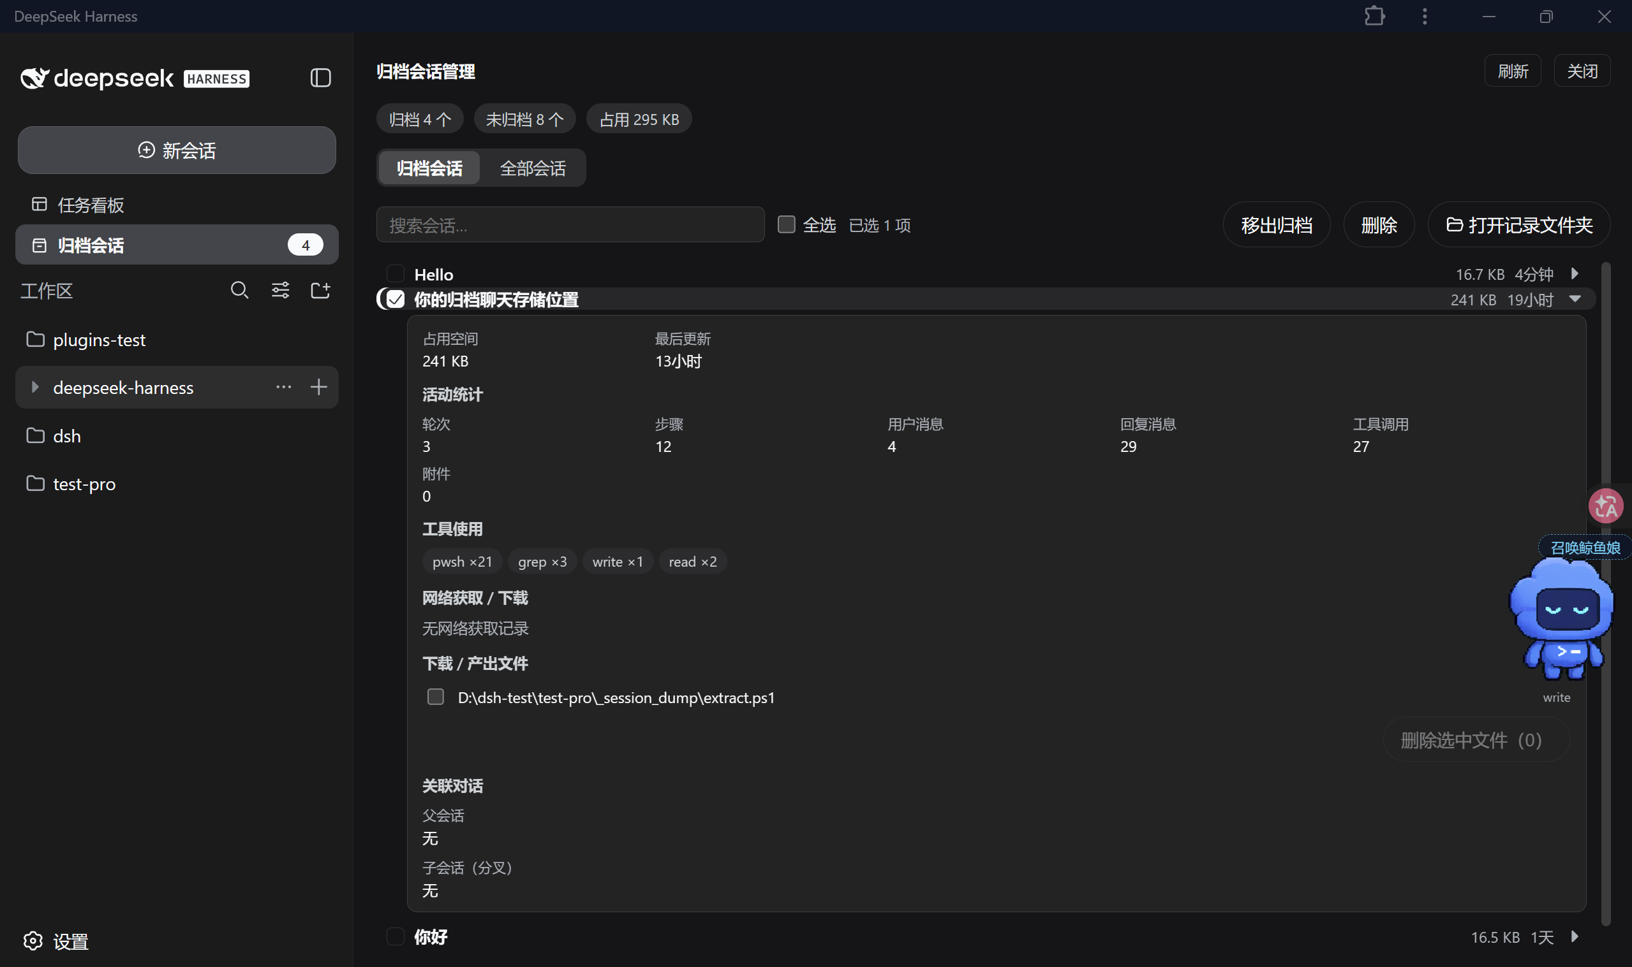Click the Hello session title
Viewport: 1632px width, 967px height.
434,274
